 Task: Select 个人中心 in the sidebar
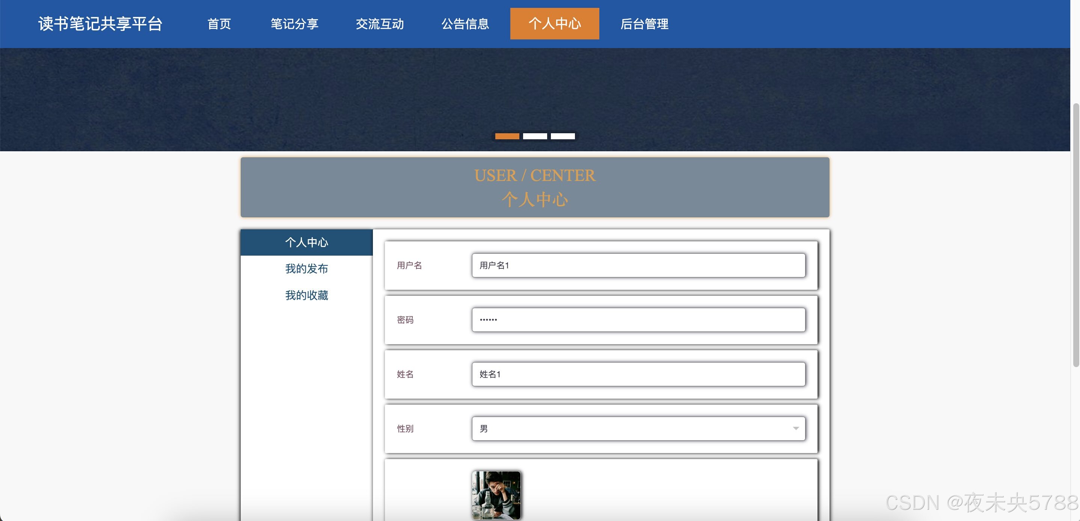(x=306, y=242)
